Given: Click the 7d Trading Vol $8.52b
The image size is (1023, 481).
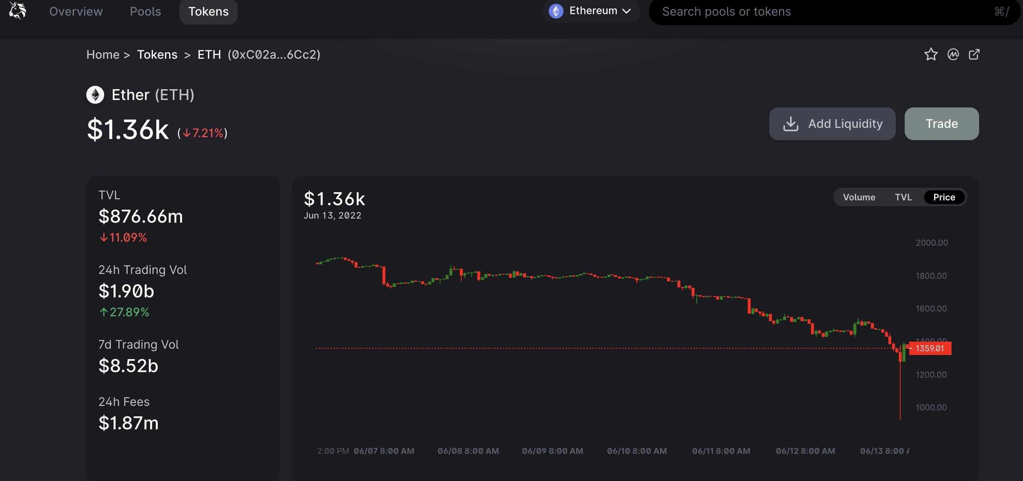Looking at the screenshot, I should 128,366.
